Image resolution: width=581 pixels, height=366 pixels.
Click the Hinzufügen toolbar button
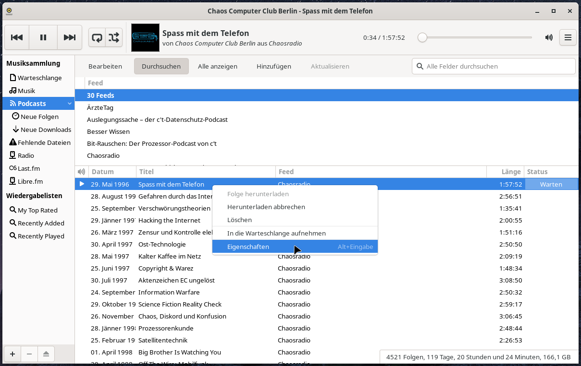(x=273, y=66)
